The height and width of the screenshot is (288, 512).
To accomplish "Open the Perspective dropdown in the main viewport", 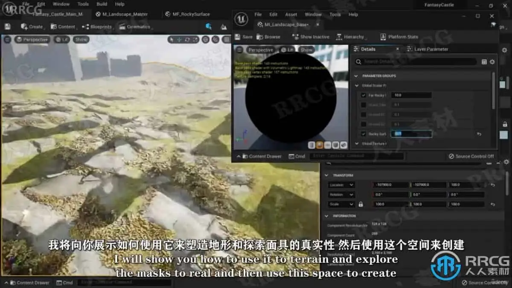I will click(32, 39).
